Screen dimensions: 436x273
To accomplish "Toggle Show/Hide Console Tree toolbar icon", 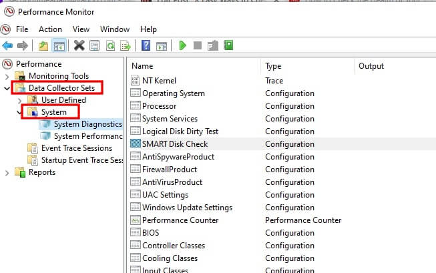I will (59, 46).
